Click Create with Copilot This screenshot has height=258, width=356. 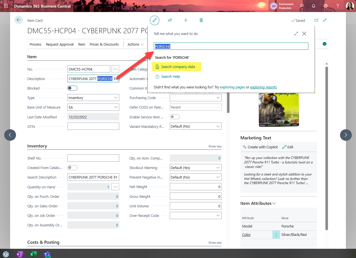(260, 147)
